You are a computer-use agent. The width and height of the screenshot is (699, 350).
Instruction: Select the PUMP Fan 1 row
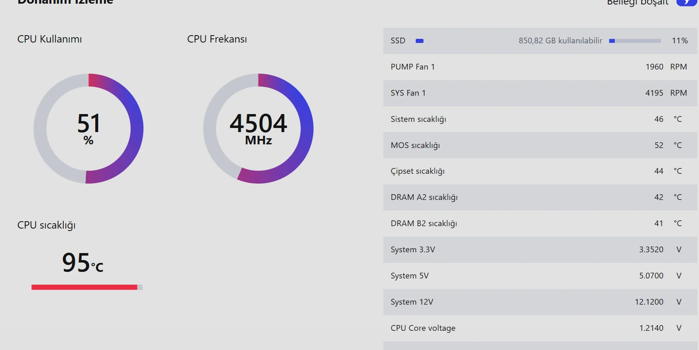pyautogui.click(x=540, y=67)
